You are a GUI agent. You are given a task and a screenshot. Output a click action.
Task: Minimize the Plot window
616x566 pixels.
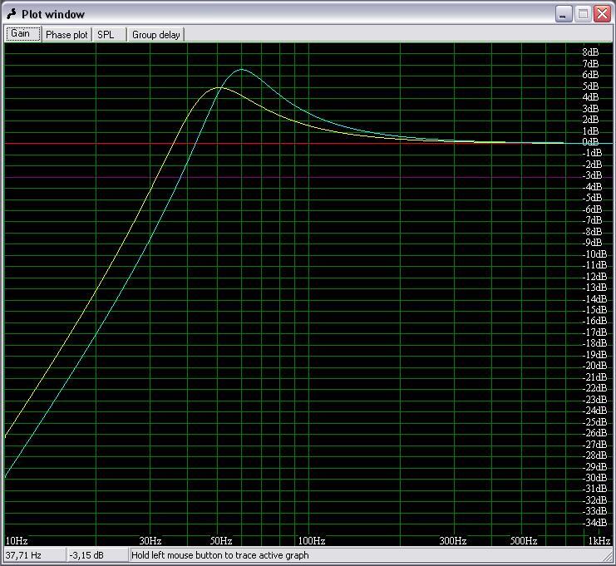[x=564, y=14]
